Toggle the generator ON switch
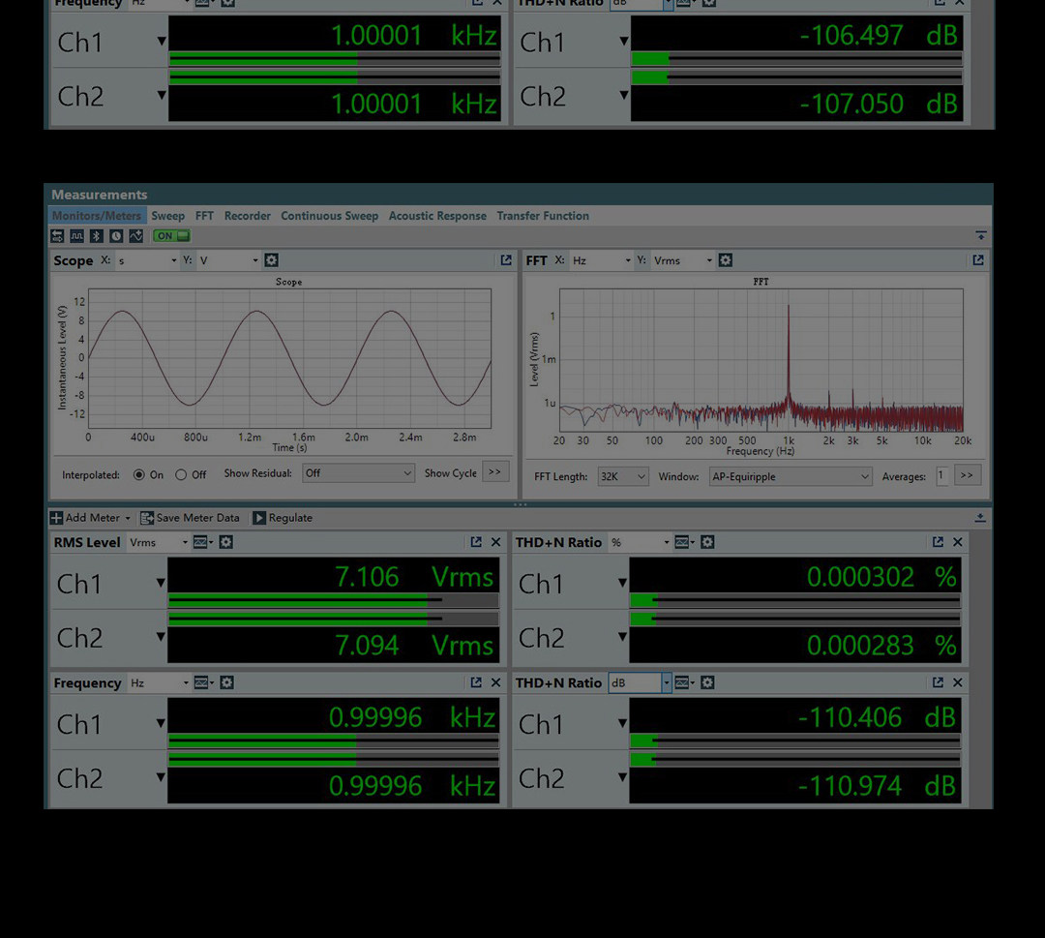 (172, 236)
